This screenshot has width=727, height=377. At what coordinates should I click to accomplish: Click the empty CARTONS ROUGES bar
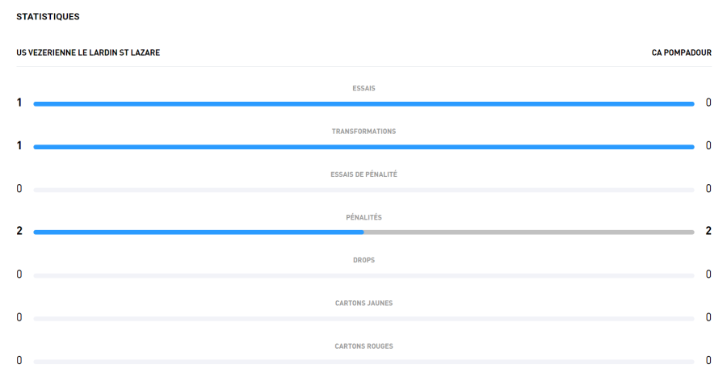363,361
